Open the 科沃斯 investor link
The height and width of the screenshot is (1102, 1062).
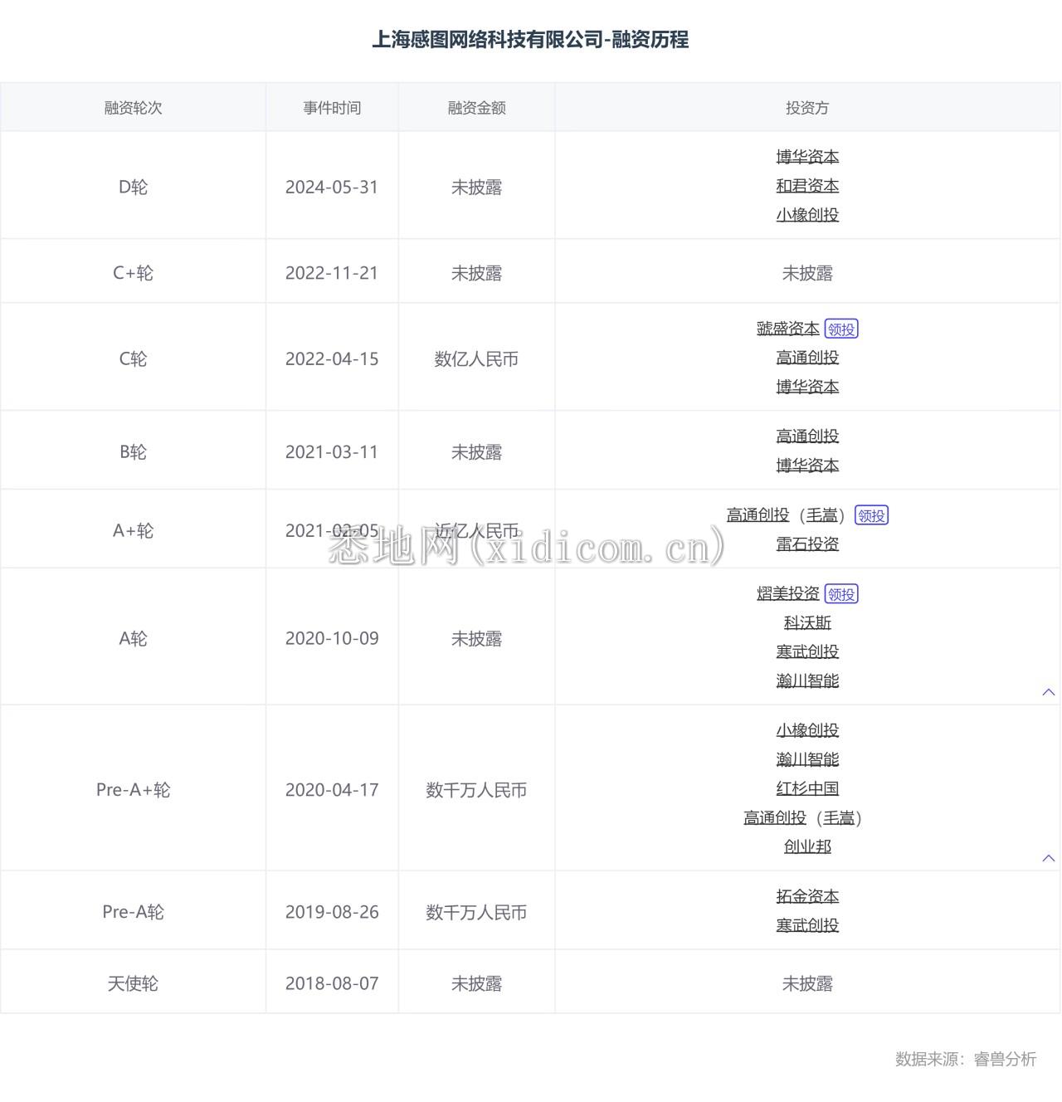coord(807,622)
